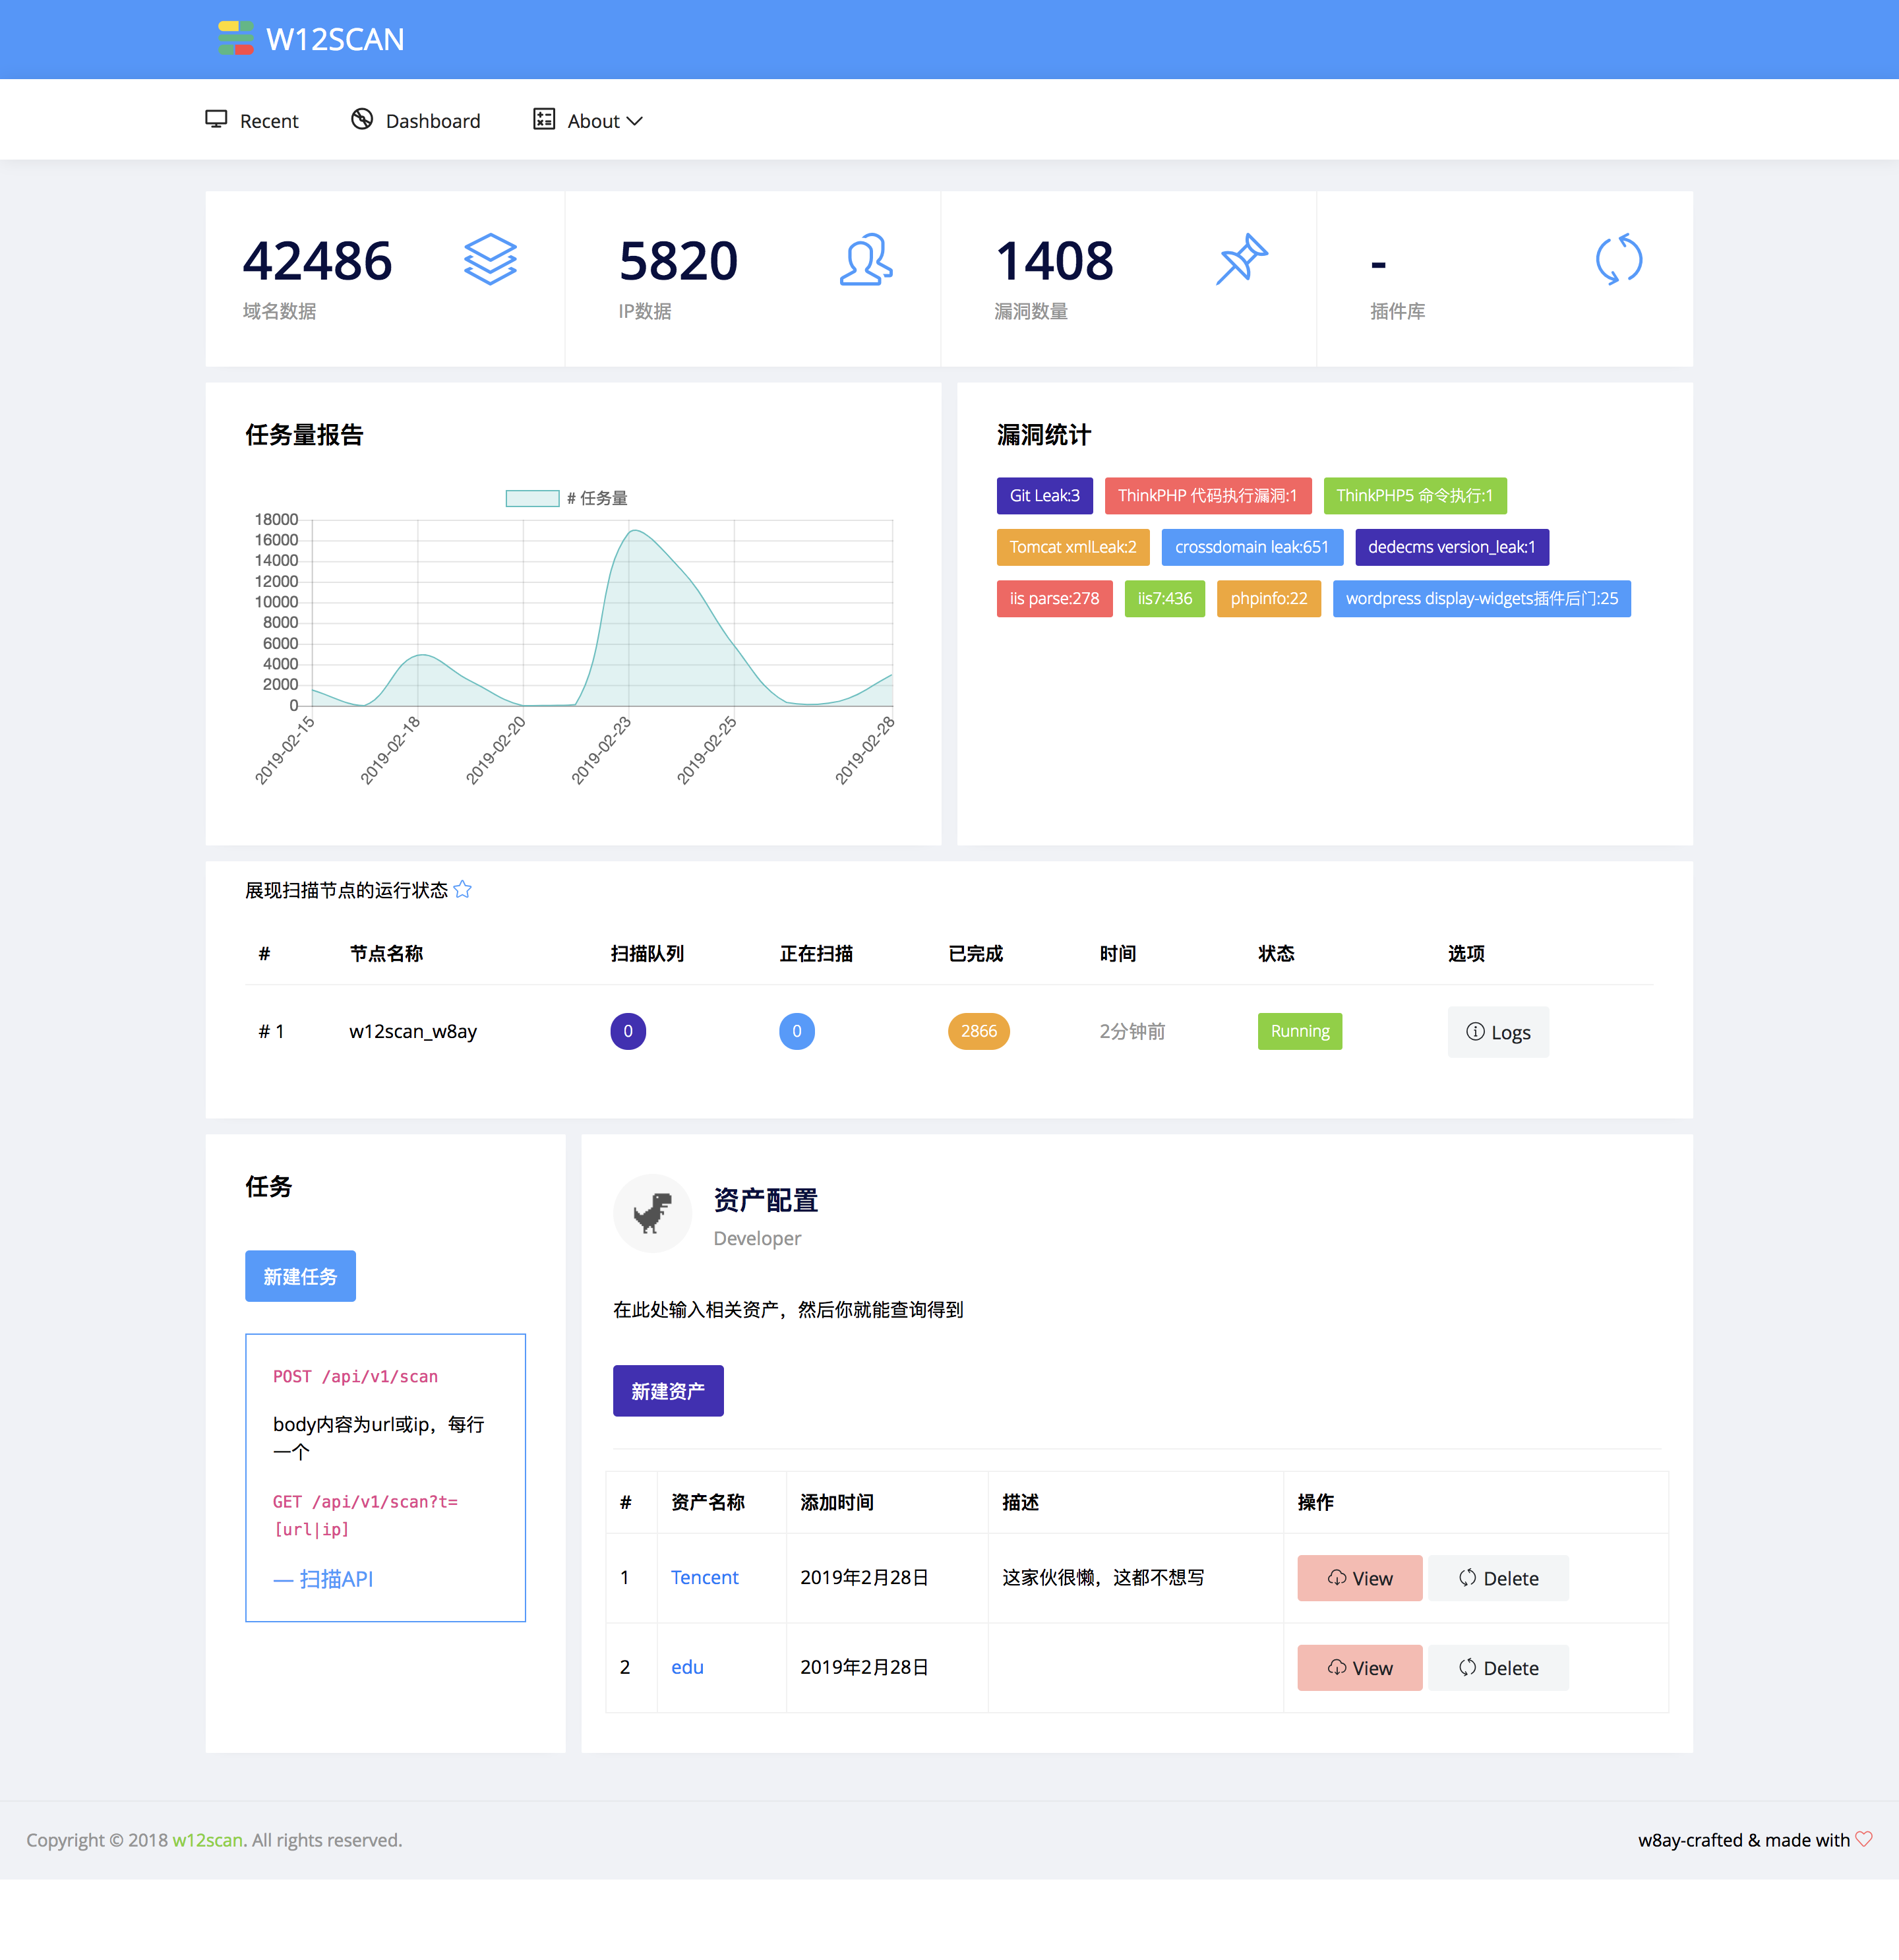Click the dinosaur avatar in asset config
This screenshot has height=1960, width=1899.
coord(652,1213)
